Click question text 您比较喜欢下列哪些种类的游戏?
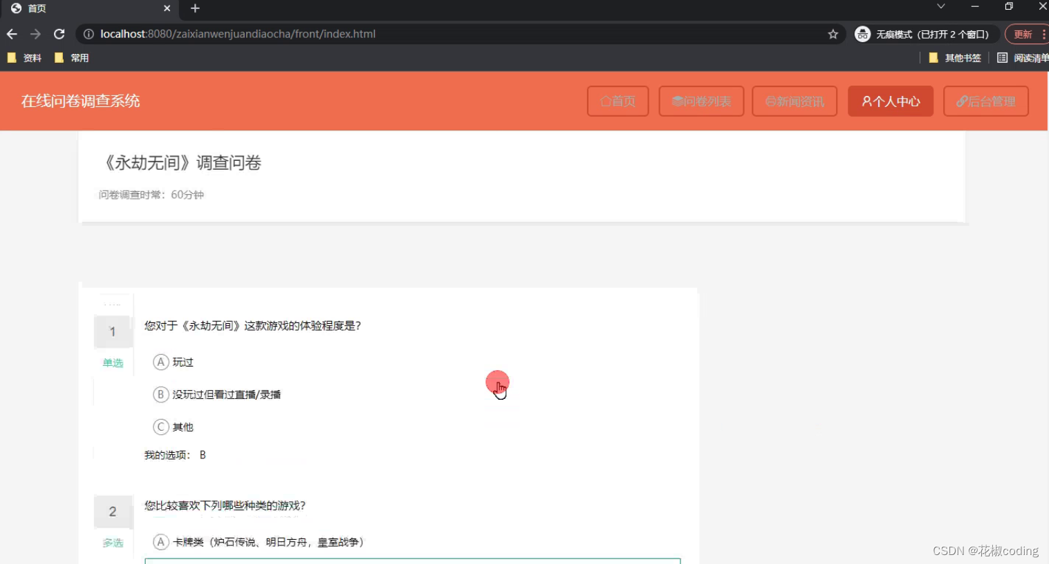This screenshot has height=564, width=1049. 225,505
